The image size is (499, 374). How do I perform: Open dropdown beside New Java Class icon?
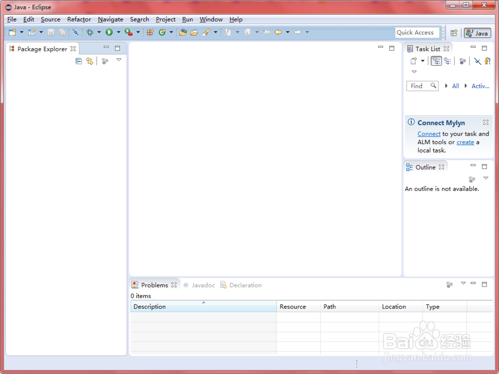coord(171,32)
